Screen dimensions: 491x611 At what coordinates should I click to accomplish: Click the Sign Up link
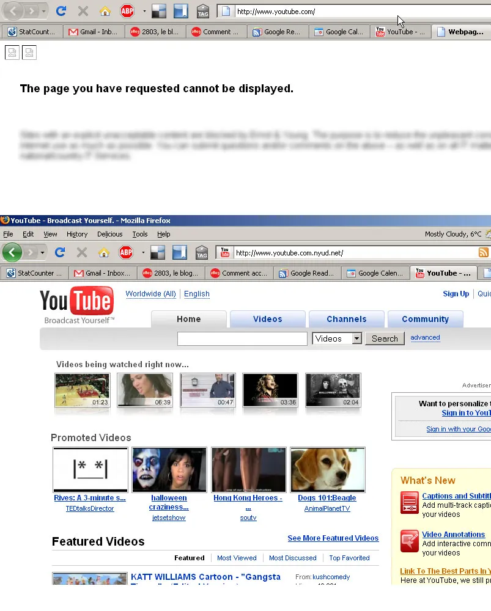[x=456, y=294]
